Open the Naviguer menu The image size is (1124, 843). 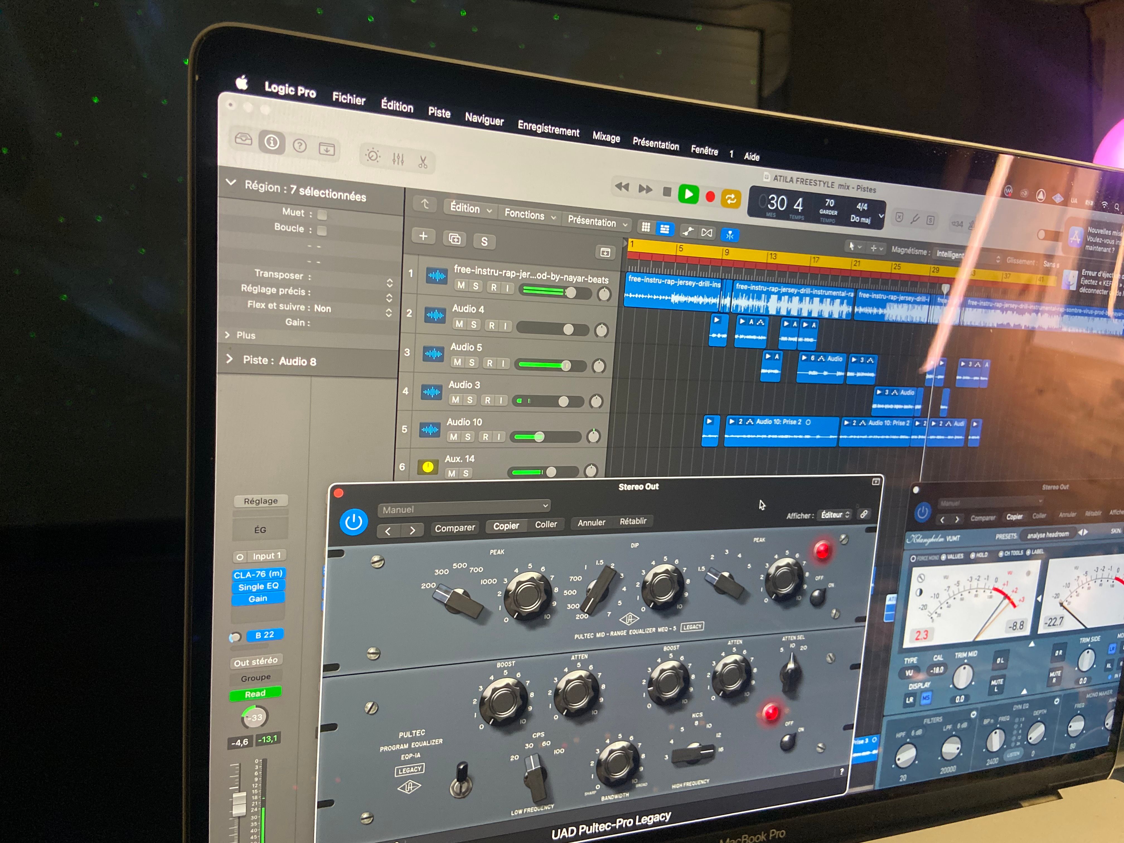coord(484,119)
